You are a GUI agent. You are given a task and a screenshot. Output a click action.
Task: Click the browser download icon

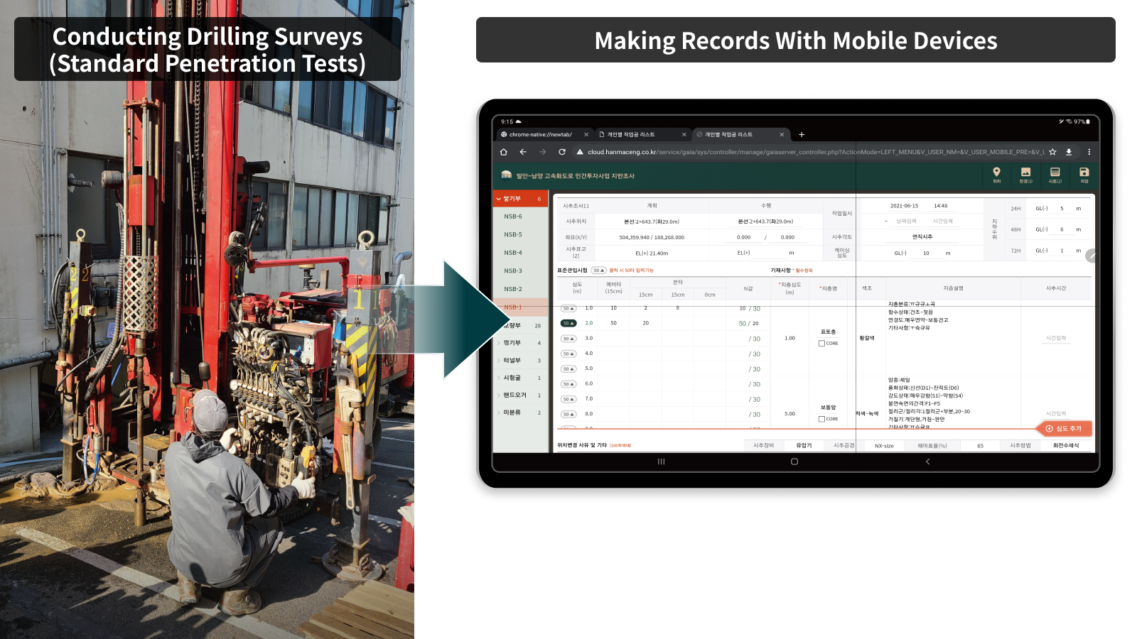[1069, 152]
